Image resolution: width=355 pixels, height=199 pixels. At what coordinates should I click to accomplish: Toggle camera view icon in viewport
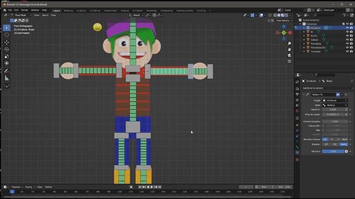pos(290,55)
